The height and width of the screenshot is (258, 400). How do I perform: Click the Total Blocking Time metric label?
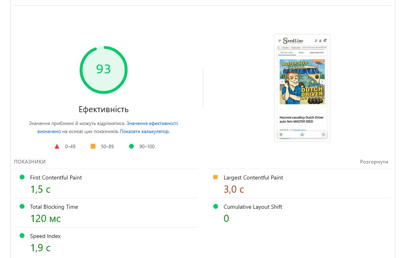[x=54, y=207]
